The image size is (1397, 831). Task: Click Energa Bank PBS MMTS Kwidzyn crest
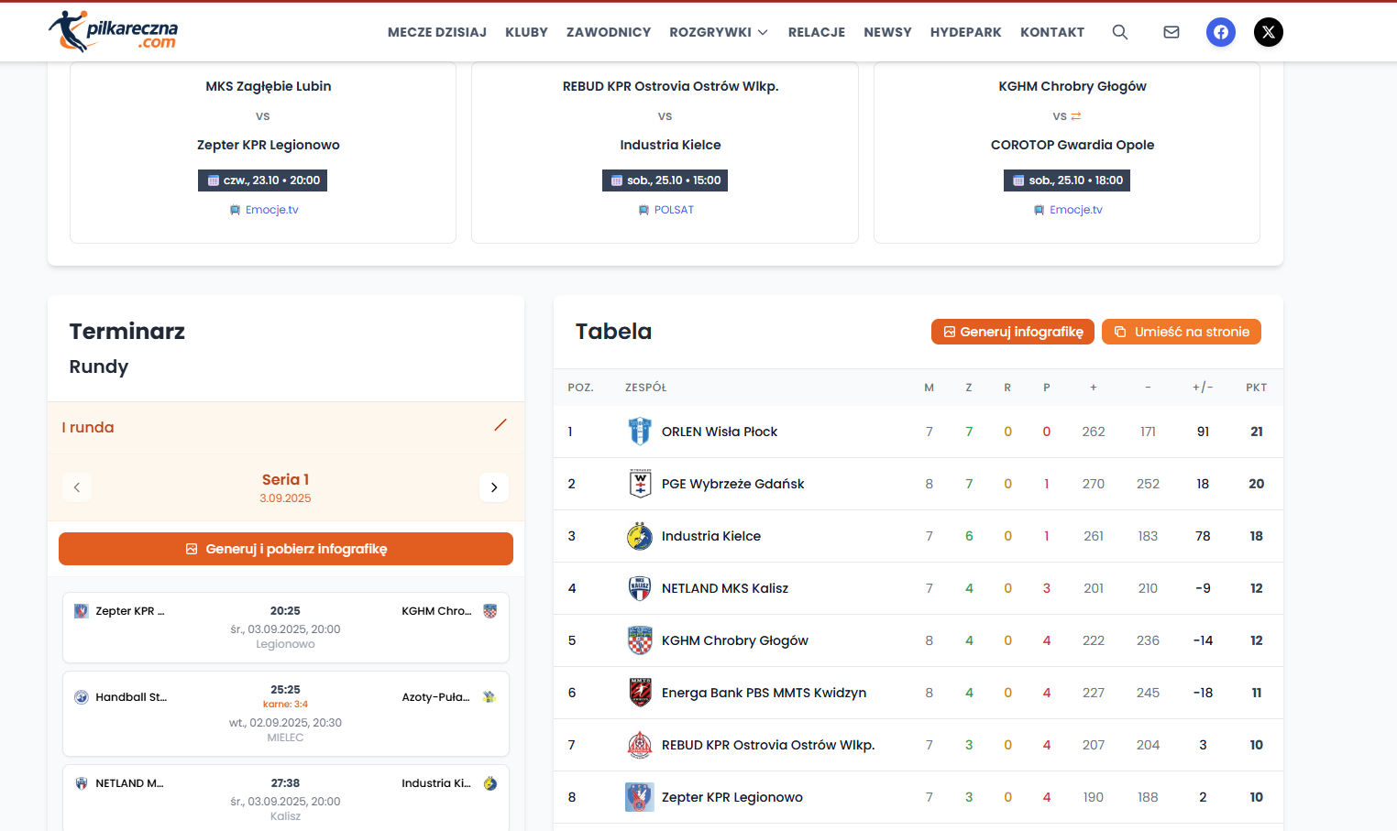639,693
